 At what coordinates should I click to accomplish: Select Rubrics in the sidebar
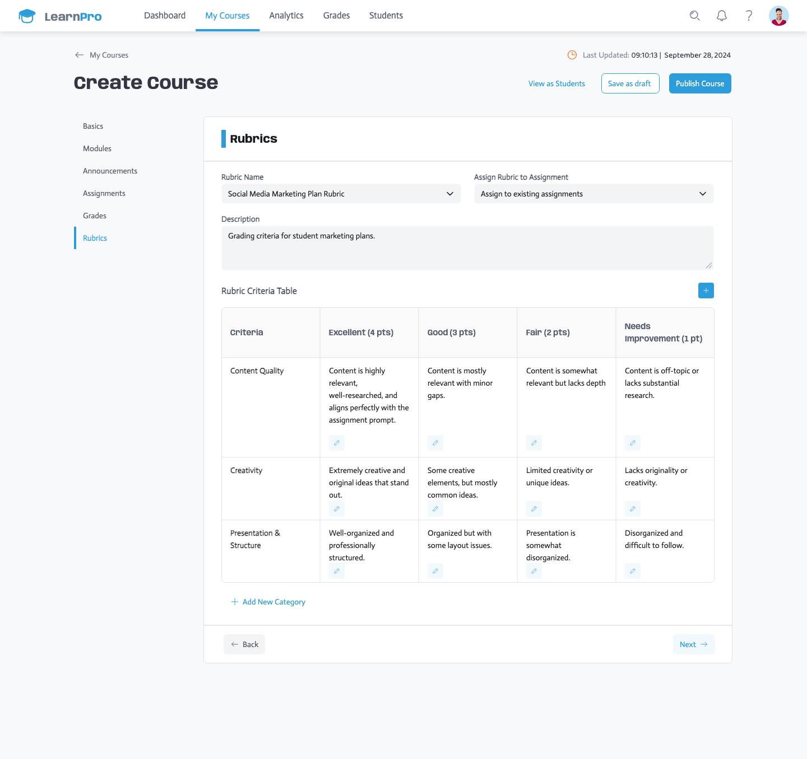(x=95, y=238)
